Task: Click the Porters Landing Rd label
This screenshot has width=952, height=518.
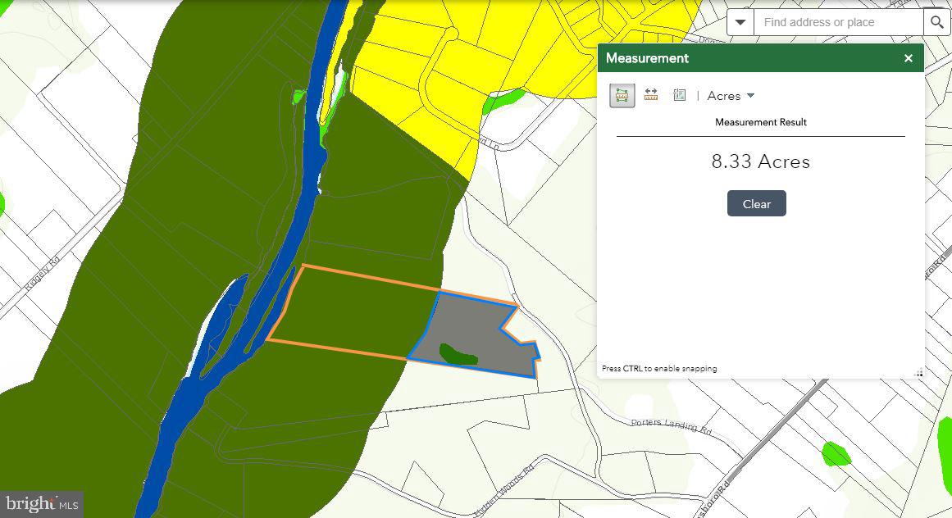Action: pos(671,426)
